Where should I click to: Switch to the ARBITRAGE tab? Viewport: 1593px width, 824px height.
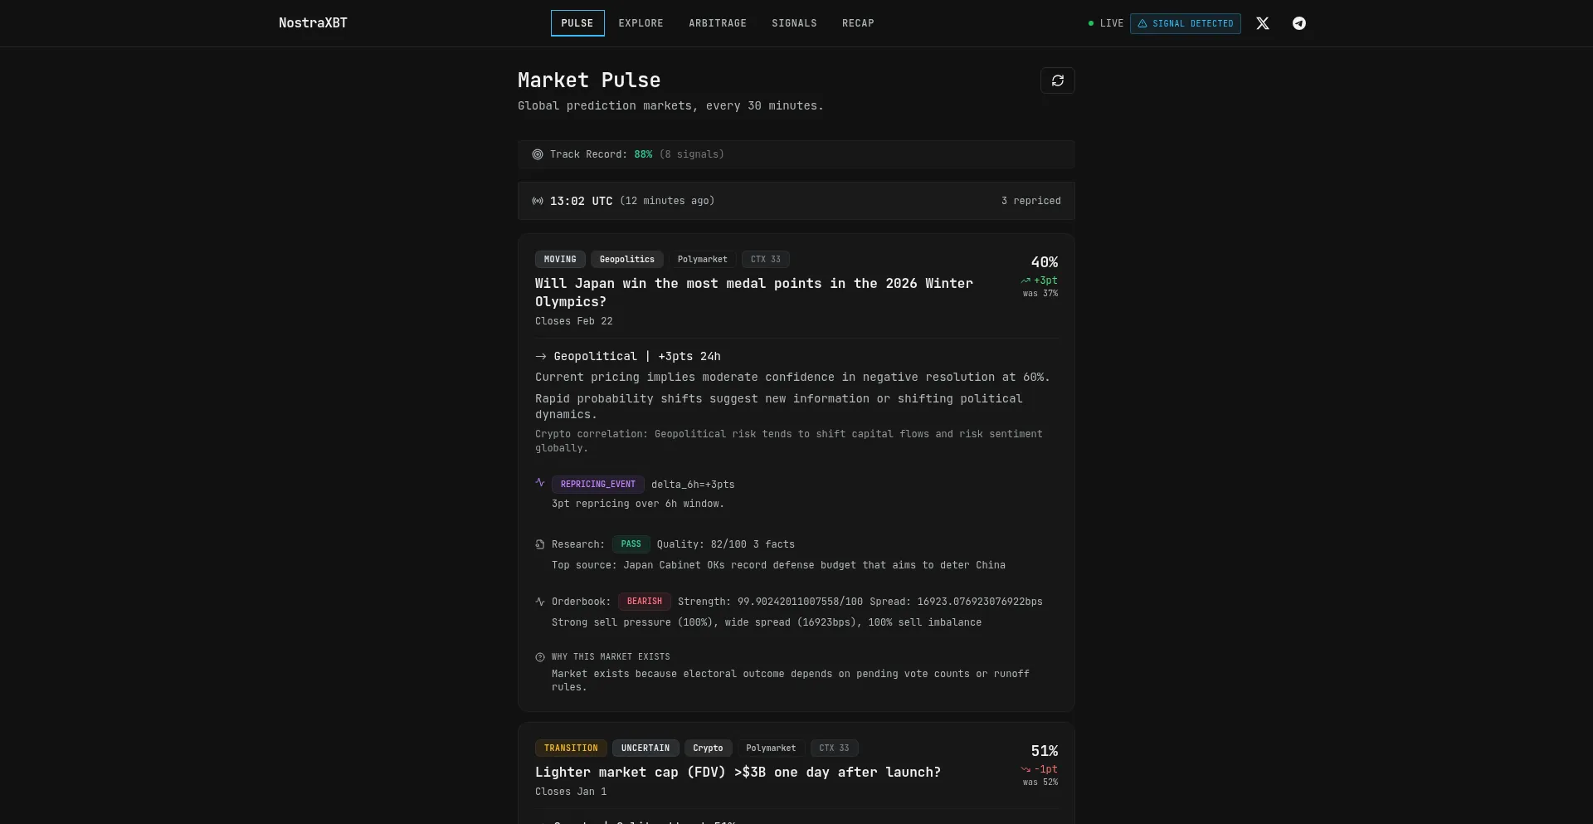[x=717, y=23]
